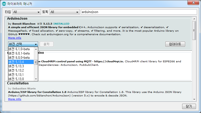Select 버전 5.13.3 from list
Image resolution: width=201 pixels, height=113 pixels.
pos(21,66)
